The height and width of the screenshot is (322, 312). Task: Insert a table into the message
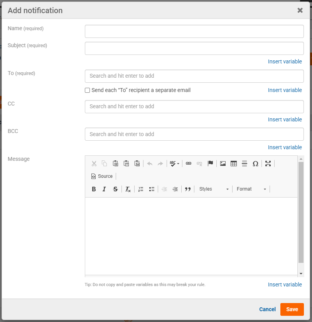click(x=233, y=164)
